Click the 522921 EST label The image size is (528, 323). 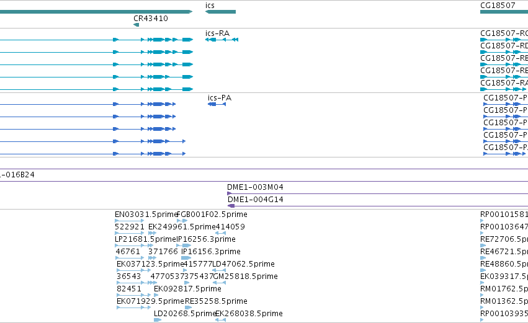pyautogui.click(x=130, y=227)
